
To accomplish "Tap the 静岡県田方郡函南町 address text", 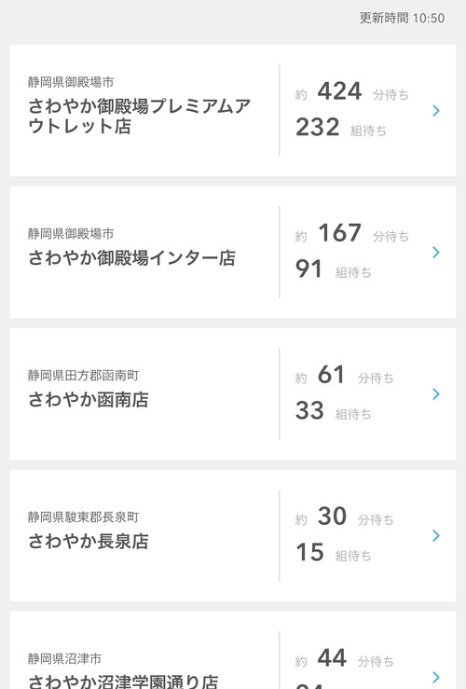I will pos(83,375).
